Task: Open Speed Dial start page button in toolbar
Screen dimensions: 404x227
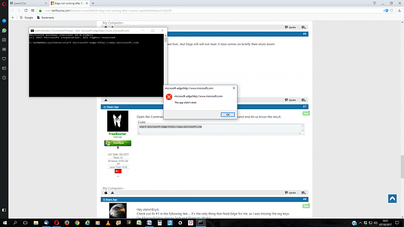Action: (33, 11)
